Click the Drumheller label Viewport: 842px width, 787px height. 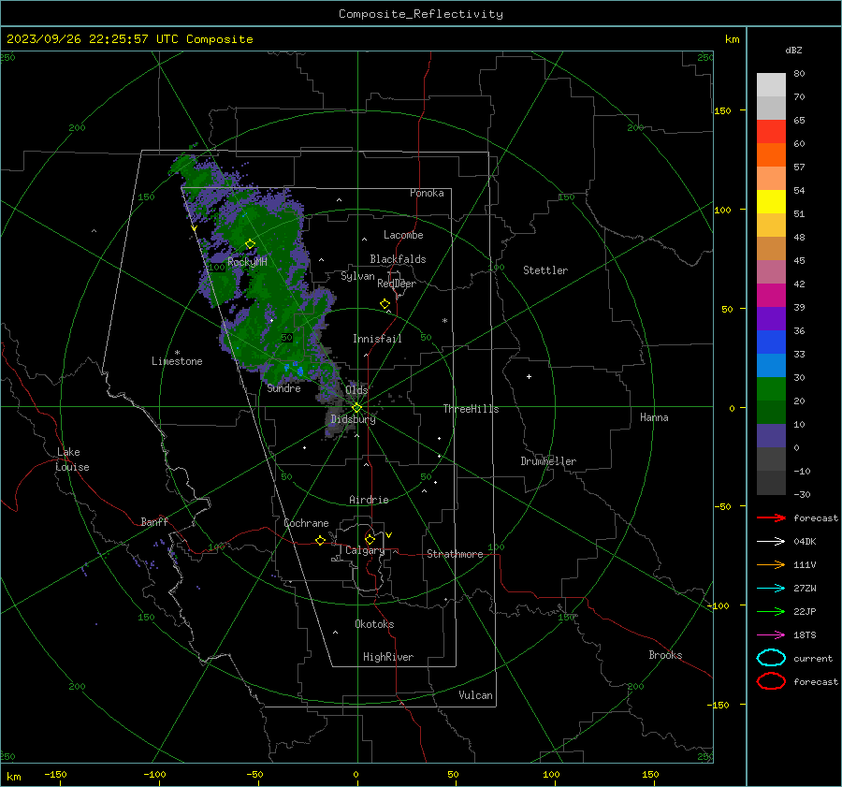click(x=548, y=461)
